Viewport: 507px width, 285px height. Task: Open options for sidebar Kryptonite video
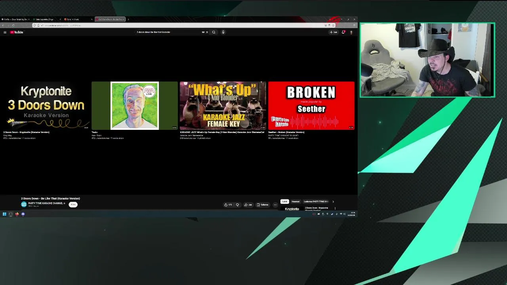pos(335,208)
